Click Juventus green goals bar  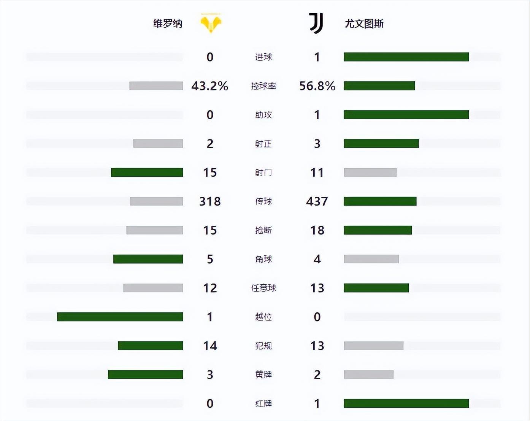[x=406, y=57]
